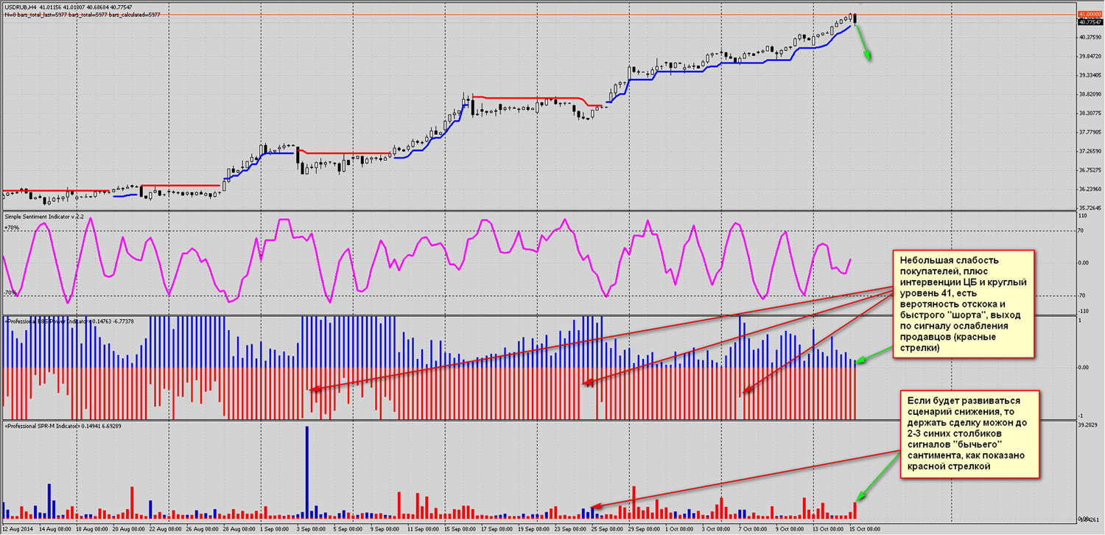
Task: Select the Simple Sentiment Indicator v 2.2 label
Action: click(43, 217)
